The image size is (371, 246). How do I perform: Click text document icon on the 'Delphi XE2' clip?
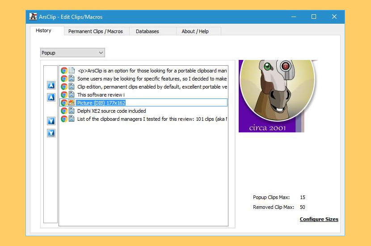[x=72, y=111]
